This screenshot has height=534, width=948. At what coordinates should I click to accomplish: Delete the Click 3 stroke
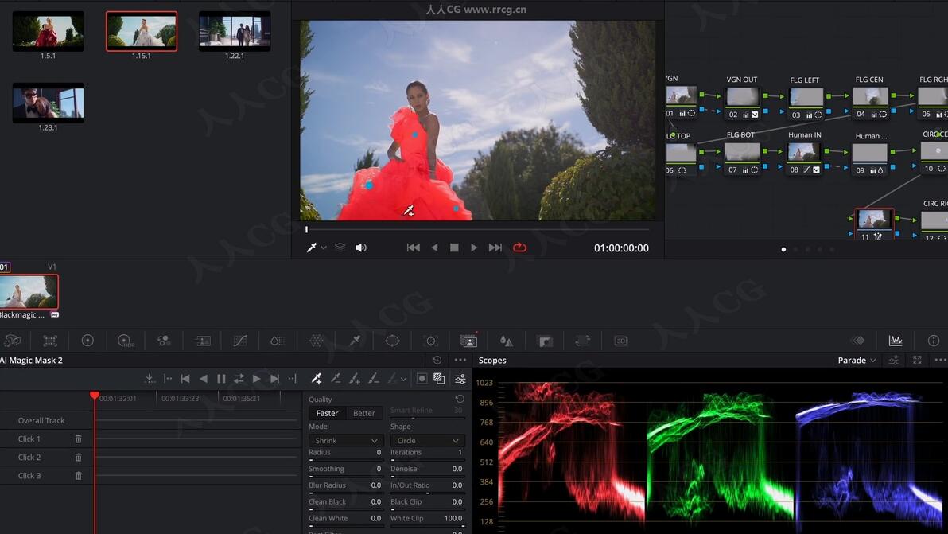coord(79,476)
